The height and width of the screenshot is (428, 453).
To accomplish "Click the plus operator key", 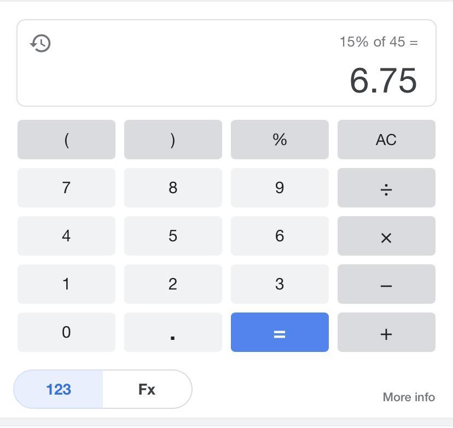I will point(386,332).
